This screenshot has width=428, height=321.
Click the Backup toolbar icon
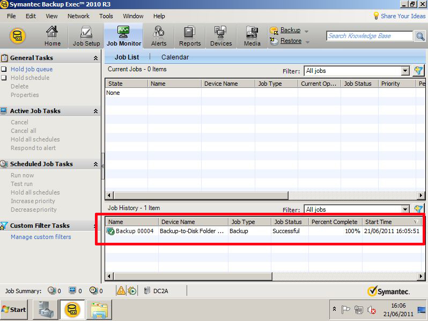click(274, 31)
